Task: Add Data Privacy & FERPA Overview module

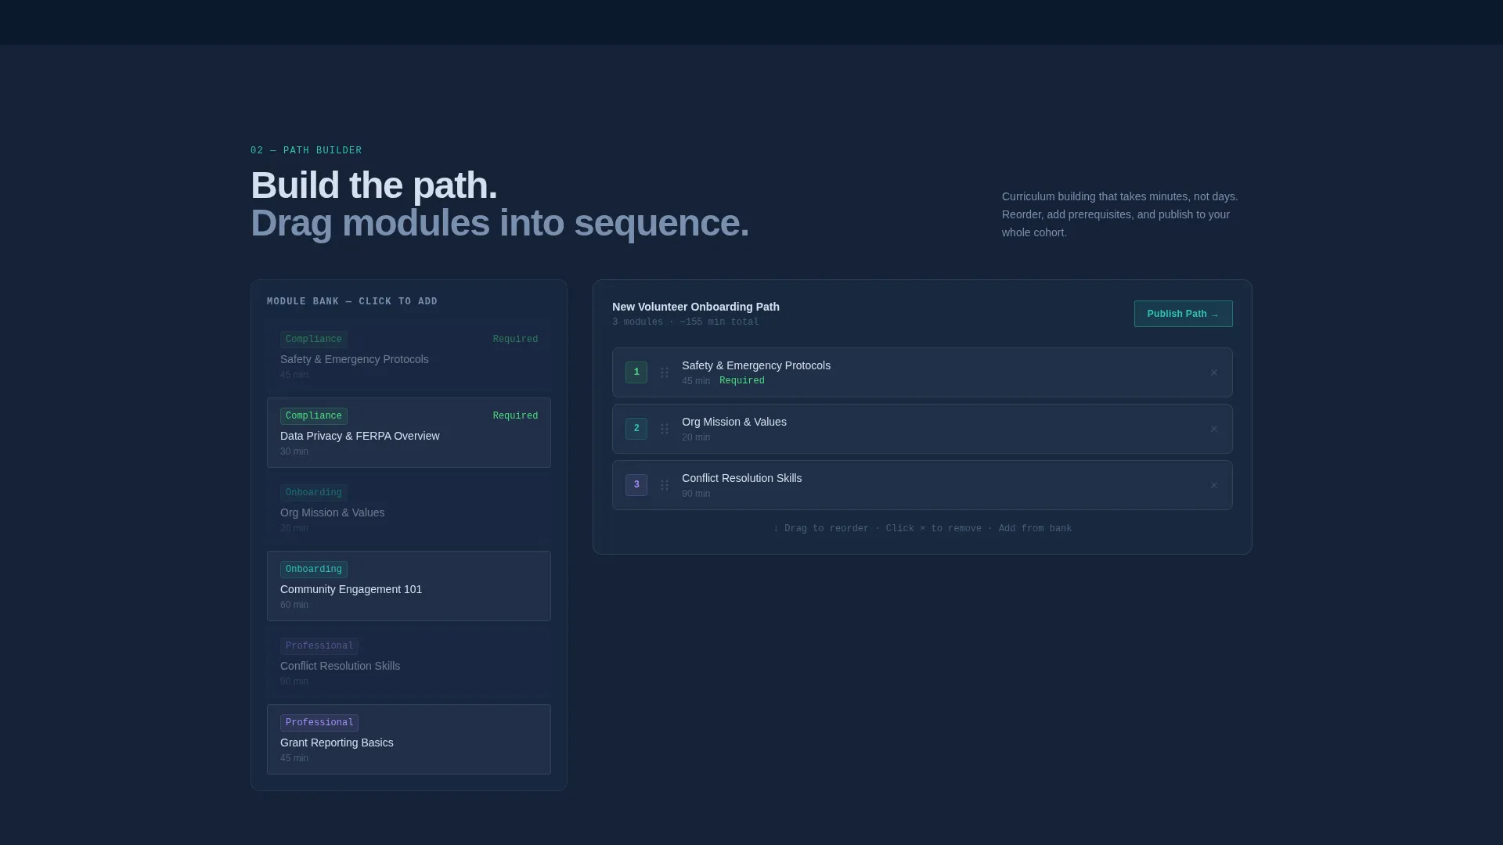Action: click(x=409, y=433)
